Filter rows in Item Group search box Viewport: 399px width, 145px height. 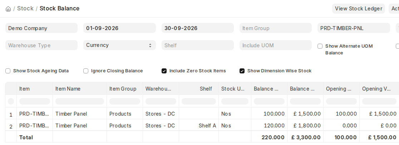[x=125, y=101]
